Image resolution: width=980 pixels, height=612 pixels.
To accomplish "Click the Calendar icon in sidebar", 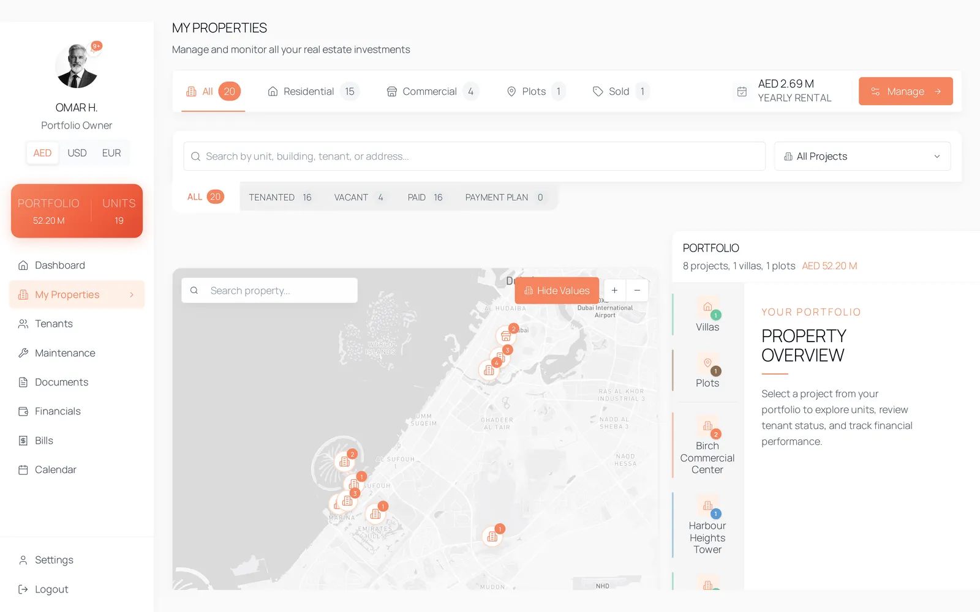I will coord(23,470).
